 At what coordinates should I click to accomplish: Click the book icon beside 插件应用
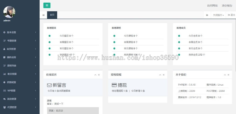pos(4,57)
